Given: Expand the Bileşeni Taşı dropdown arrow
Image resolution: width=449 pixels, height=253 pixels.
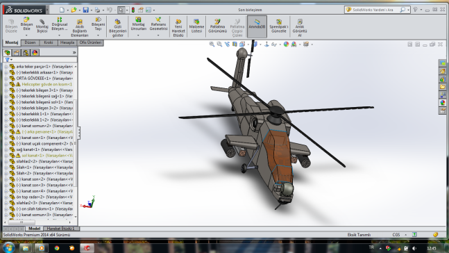Looking at the screenshot, I should [98, 35].
